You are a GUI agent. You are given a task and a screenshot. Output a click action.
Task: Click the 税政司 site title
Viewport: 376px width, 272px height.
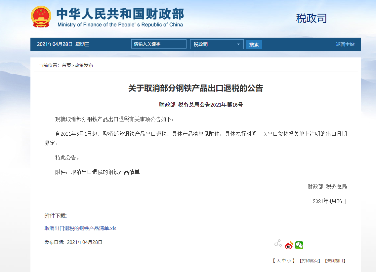point(311,18)
